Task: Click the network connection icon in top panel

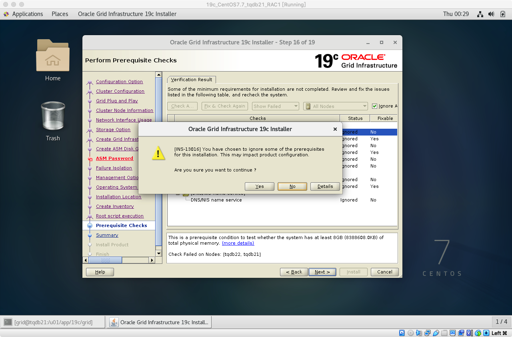Action: point(480,14)
